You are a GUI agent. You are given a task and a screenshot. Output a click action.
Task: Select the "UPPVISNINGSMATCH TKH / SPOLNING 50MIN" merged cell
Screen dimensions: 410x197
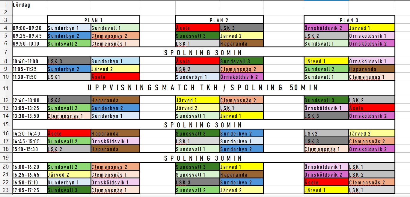pyautogui.click(x=203, y=88)
